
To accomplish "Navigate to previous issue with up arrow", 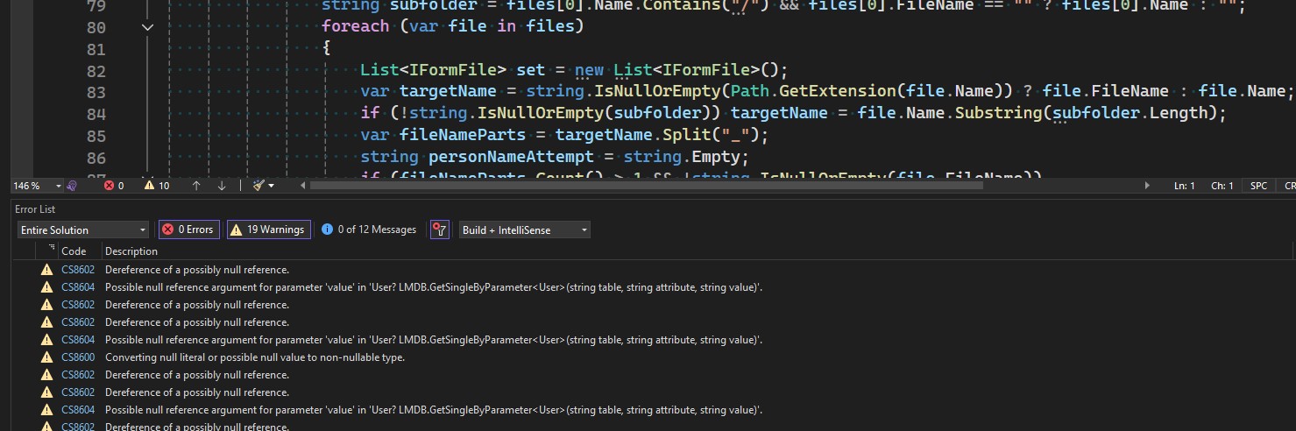I will point(195,186).
